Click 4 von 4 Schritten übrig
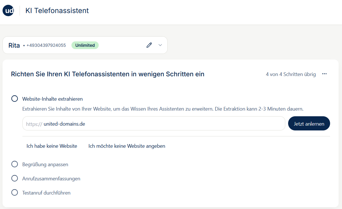Image resolution: width=342 pixels, height=209 pixels. point(291,74)
